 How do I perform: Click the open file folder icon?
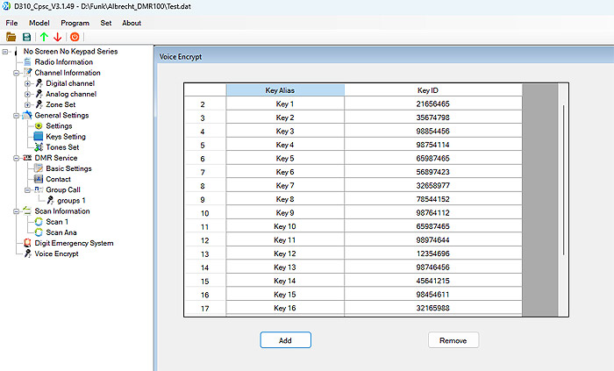pos(11,37)
